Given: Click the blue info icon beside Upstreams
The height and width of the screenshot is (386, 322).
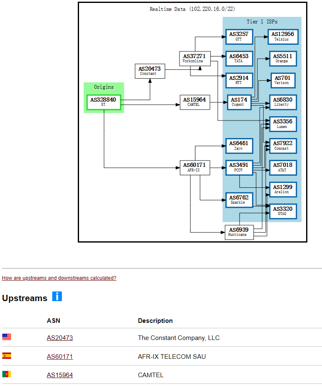Looking at the screenshot, I should [x=57, y=297].
